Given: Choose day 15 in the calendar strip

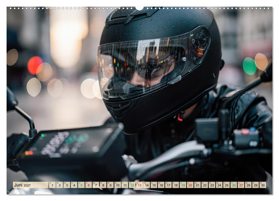Looking at the screenshot, I should coord(154,185).
